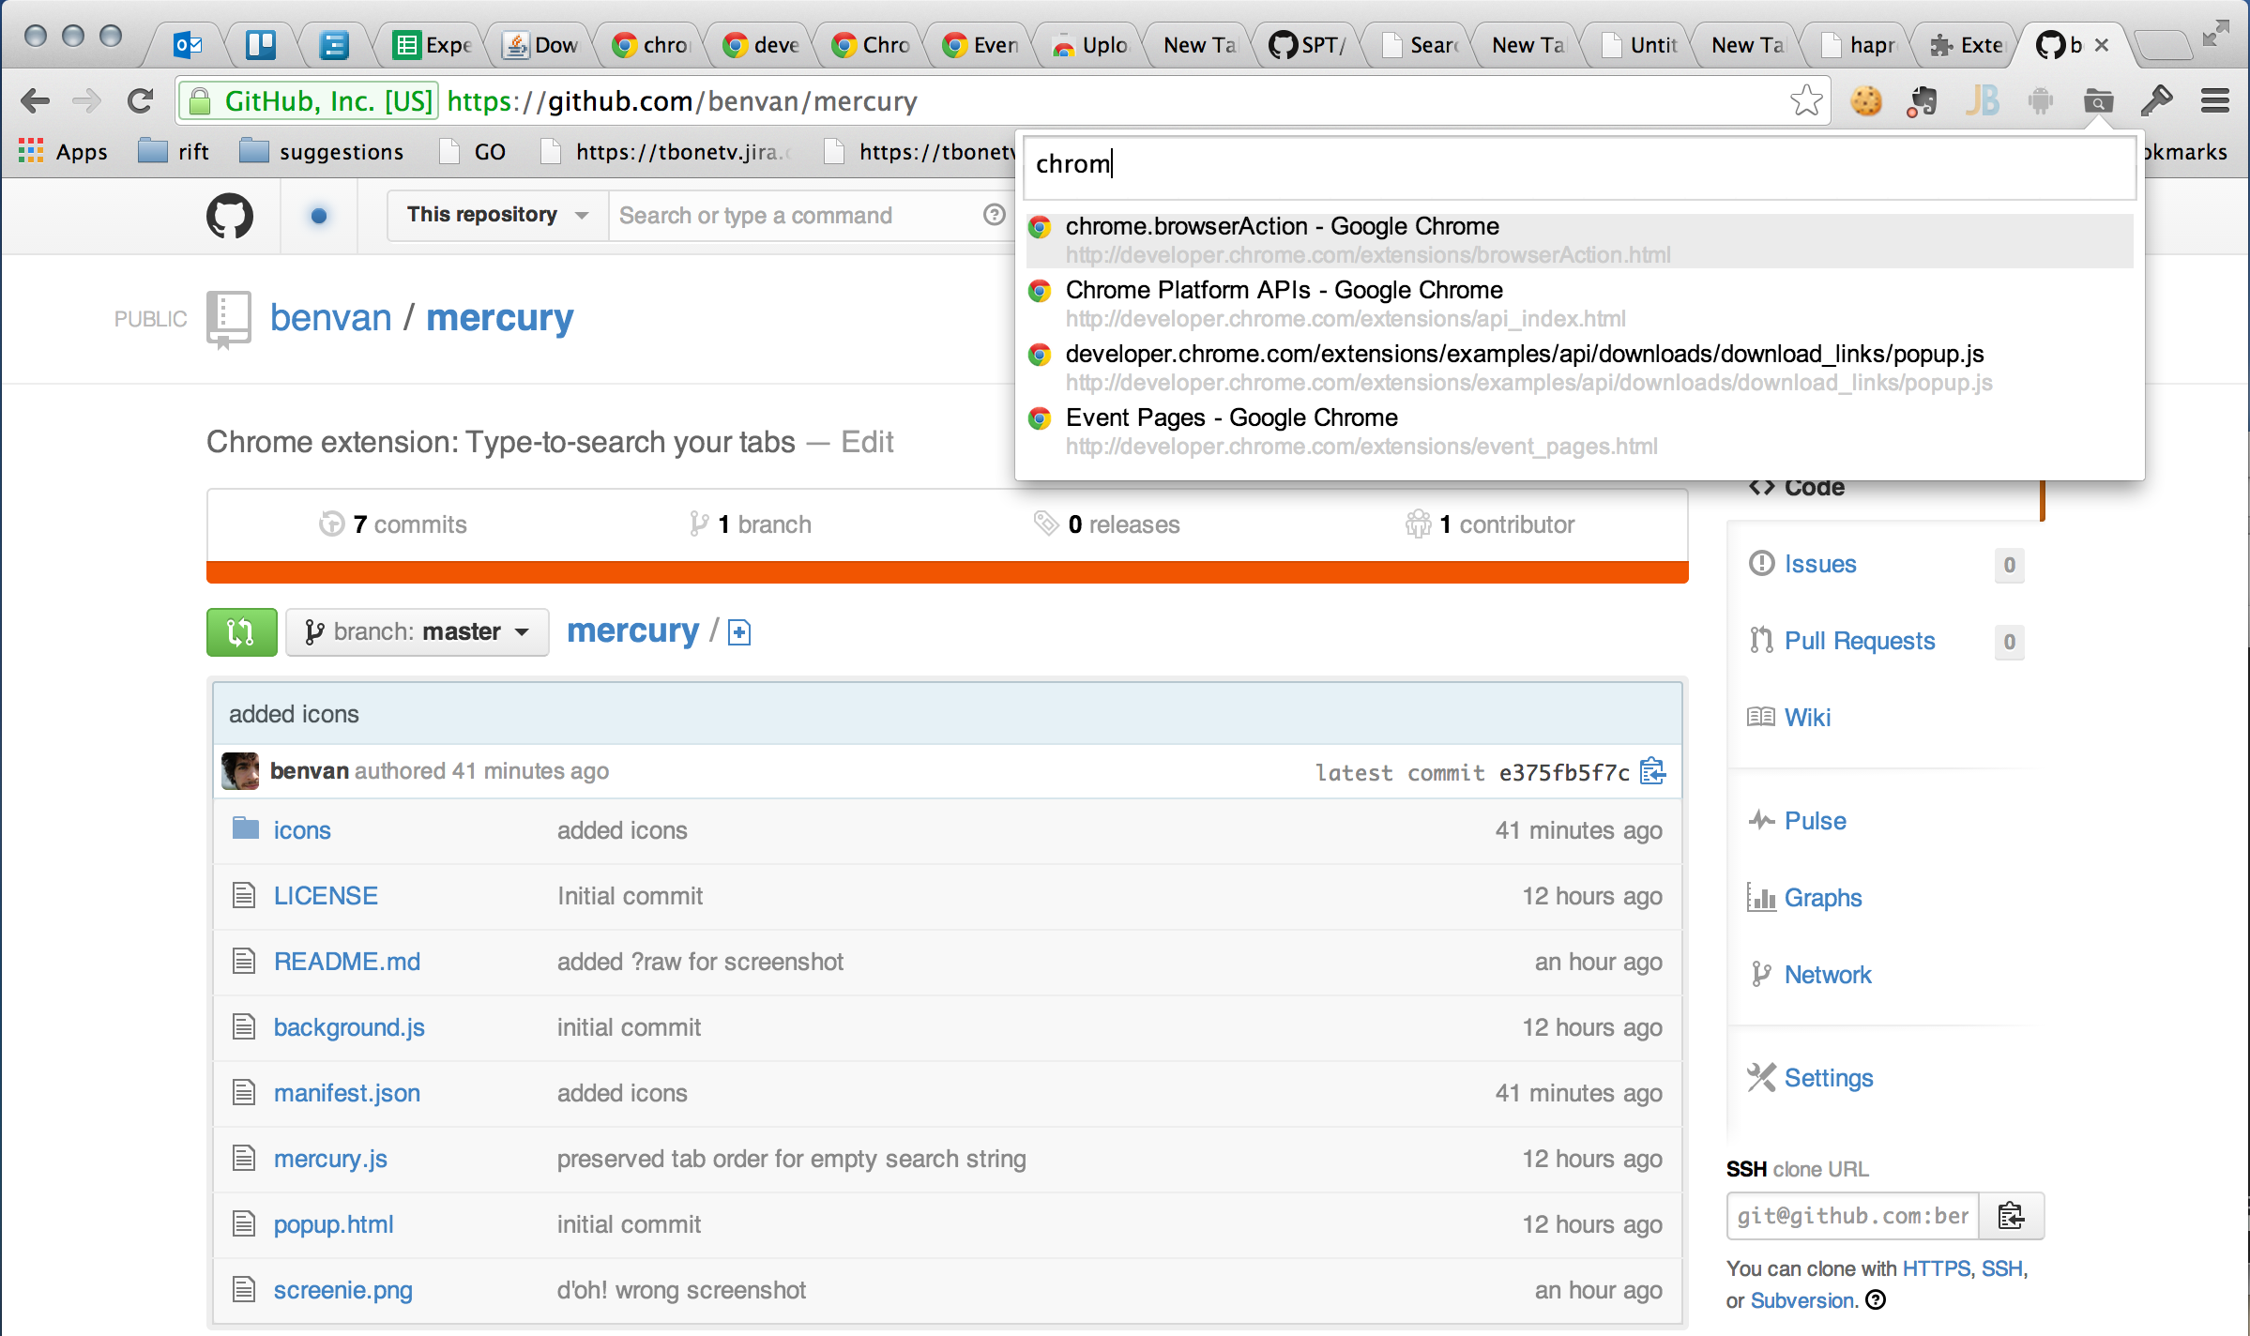Copy the SSH clone URL to clipboard
2250x1336 pixels.
tap(2011, 1216)
